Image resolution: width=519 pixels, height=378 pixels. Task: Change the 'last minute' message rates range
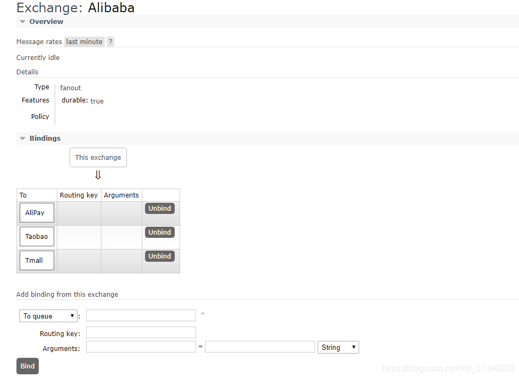click(x=84, y=41)
